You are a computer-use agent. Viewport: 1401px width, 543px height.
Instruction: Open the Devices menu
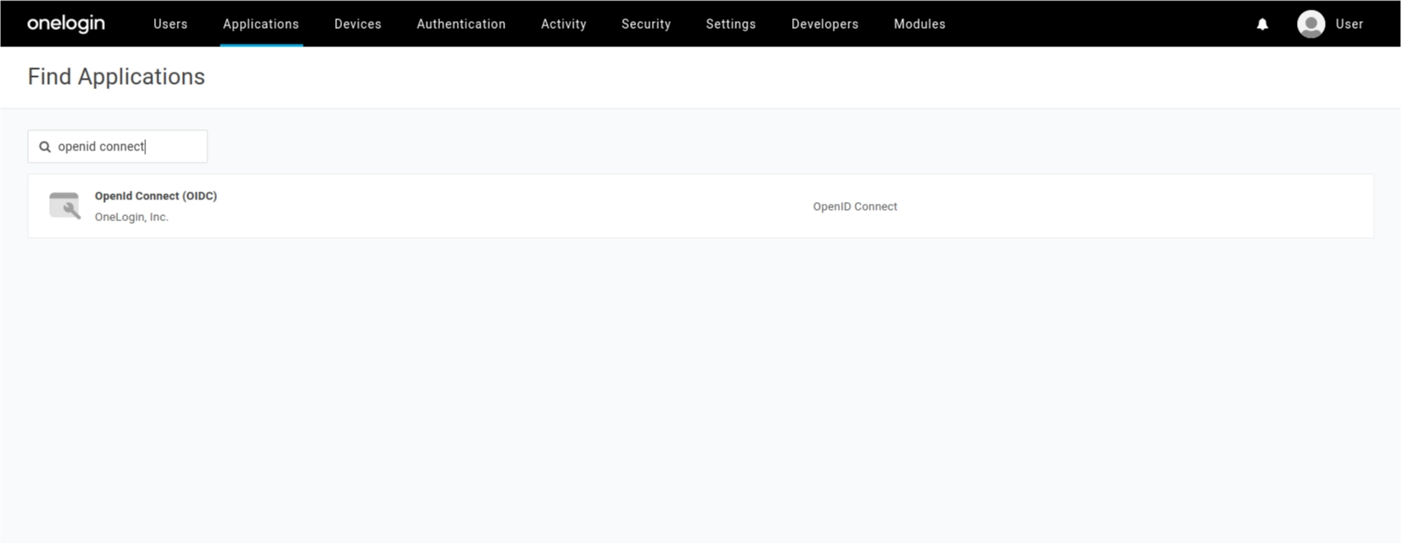(x=357, y=24)
